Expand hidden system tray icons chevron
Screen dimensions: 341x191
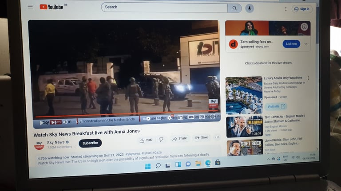click(268, 159)
